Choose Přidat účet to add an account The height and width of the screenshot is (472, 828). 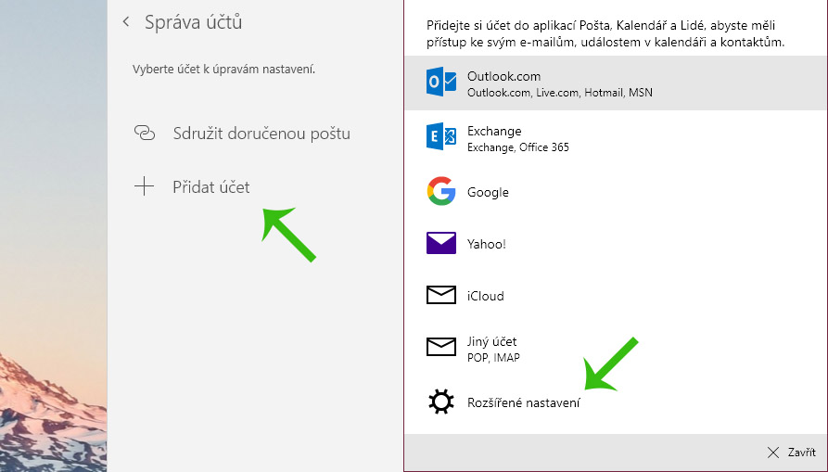click(x=211, y=187)
